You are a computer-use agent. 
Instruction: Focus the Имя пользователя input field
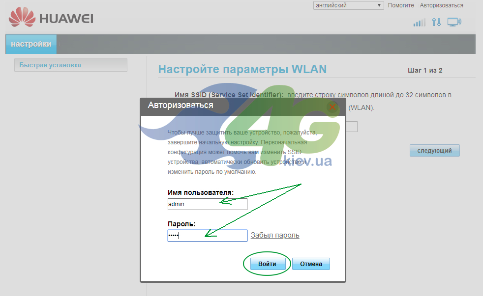coord(207,204)
